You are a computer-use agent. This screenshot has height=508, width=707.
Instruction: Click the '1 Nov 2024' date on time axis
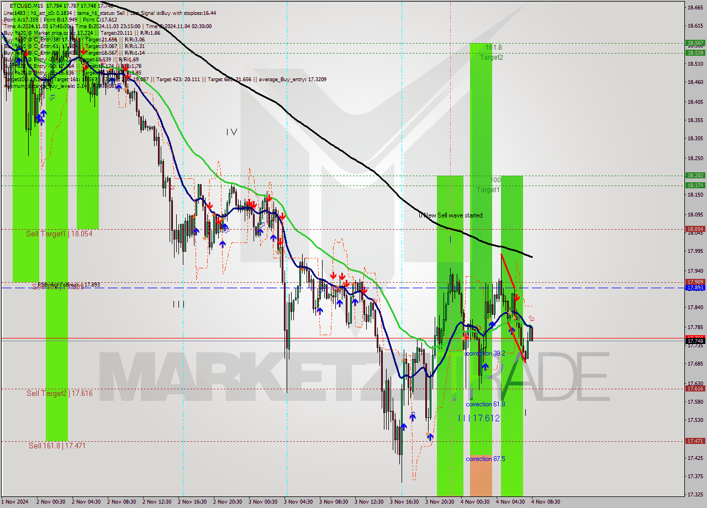(14, 502)
